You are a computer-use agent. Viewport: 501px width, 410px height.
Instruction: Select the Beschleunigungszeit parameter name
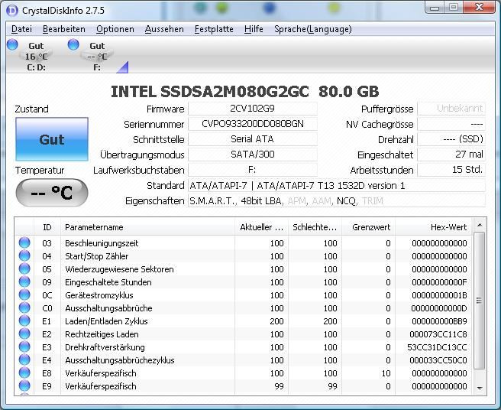coord(102,243)
